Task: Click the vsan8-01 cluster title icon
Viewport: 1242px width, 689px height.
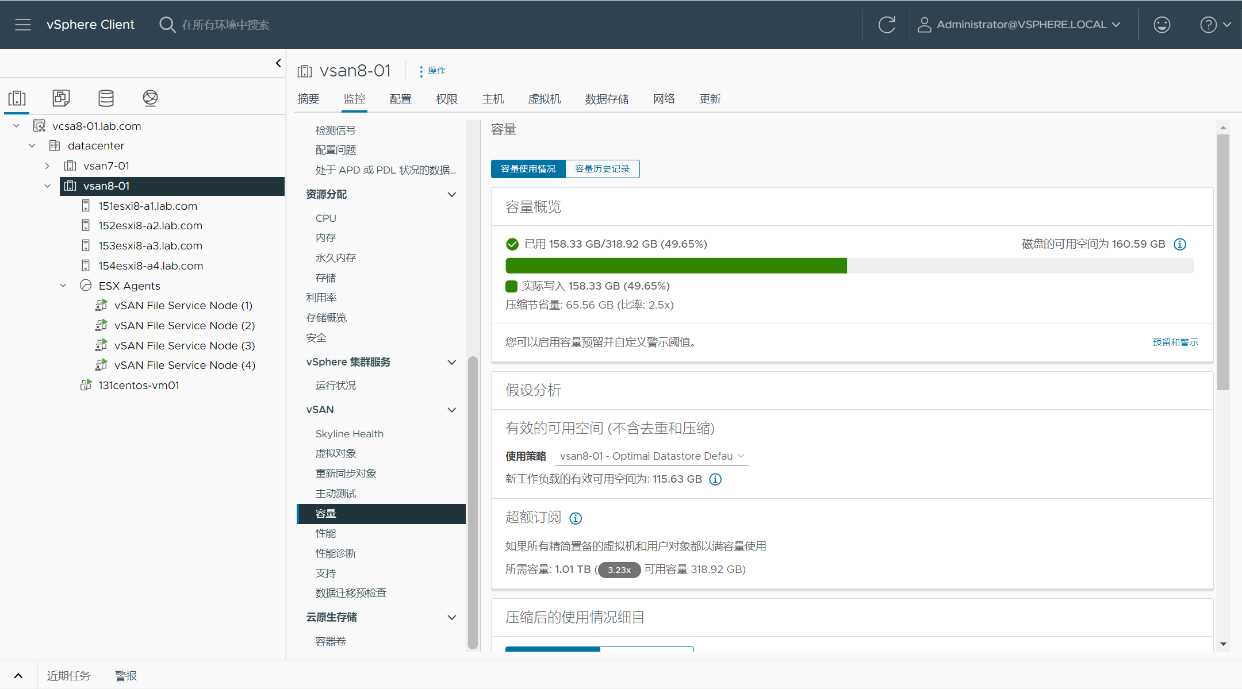Action: [x=304, y=71]
